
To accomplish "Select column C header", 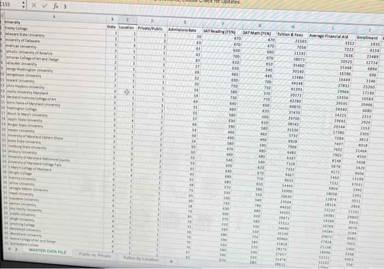I will pyautogui.click(x=128, y=20).
